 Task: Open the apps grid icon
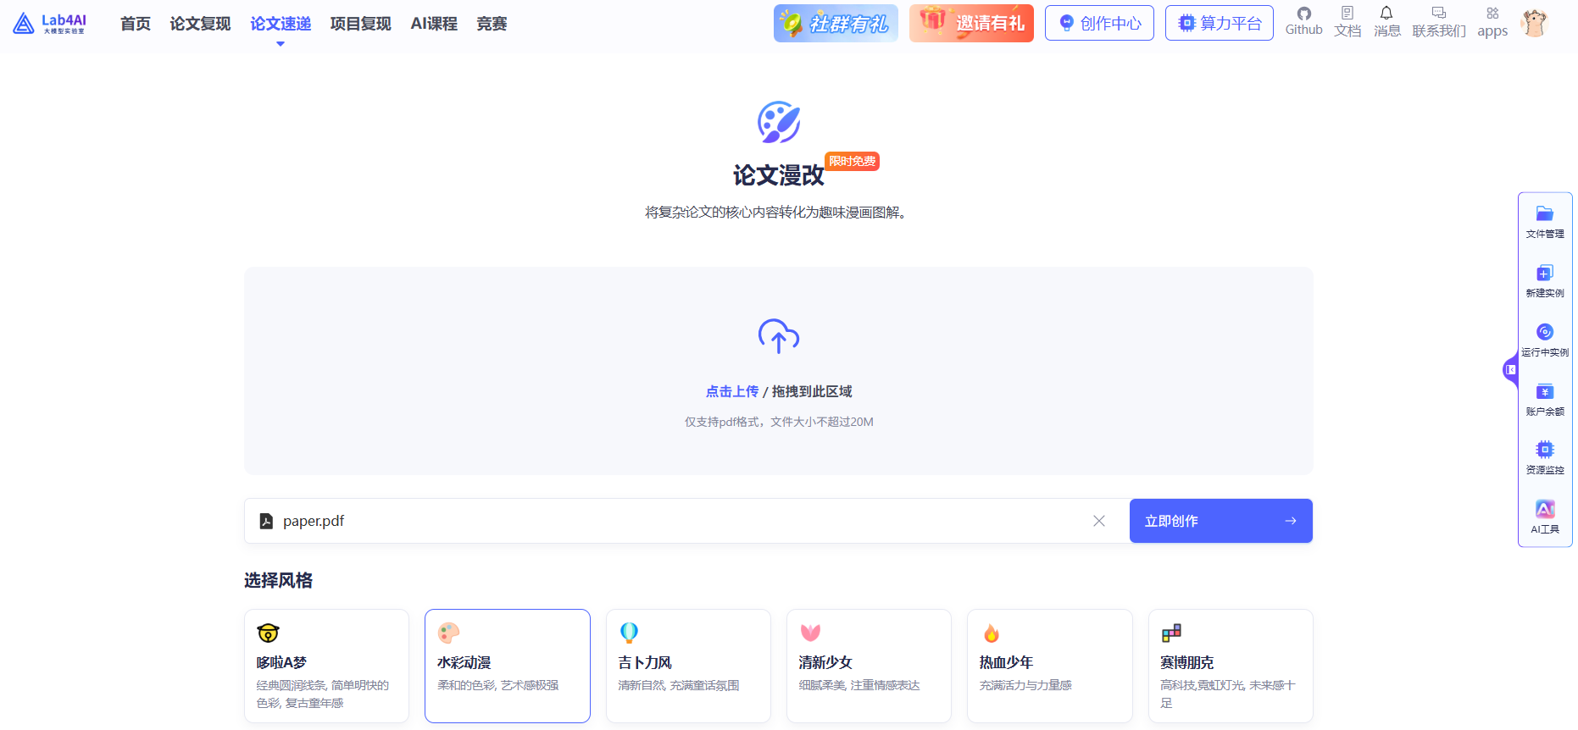[x=1492, y=22]
